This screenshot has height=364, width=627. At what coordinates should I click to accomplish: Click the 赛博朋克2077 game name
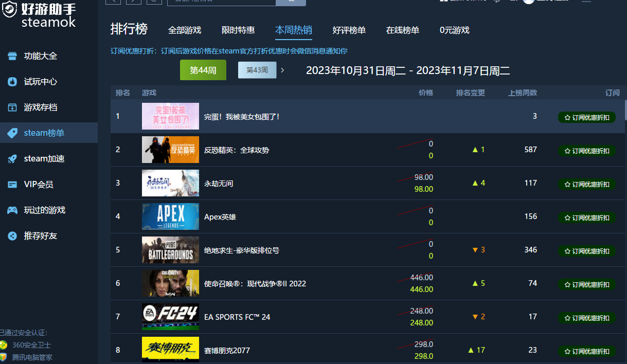pyautogui.click(x=227, y=351)
